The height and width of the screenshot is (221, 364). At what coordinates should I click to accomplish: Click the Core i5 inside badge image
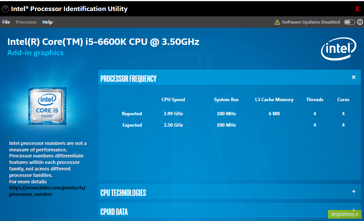pos(47,106)
